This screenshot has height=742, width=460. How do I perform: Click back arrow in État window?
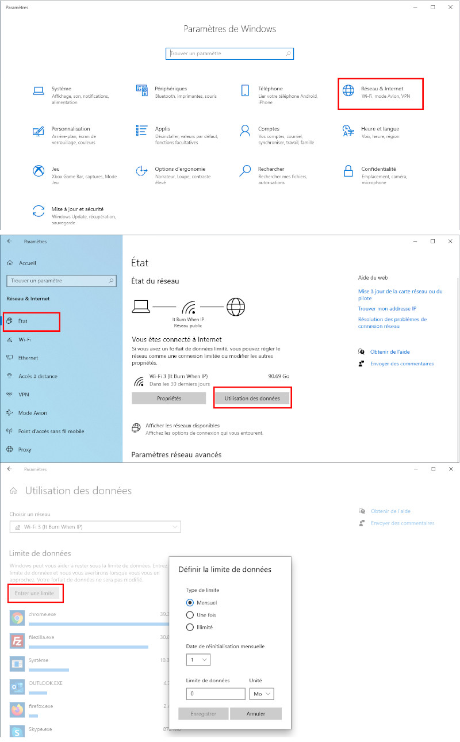click(x=9, y=241)
